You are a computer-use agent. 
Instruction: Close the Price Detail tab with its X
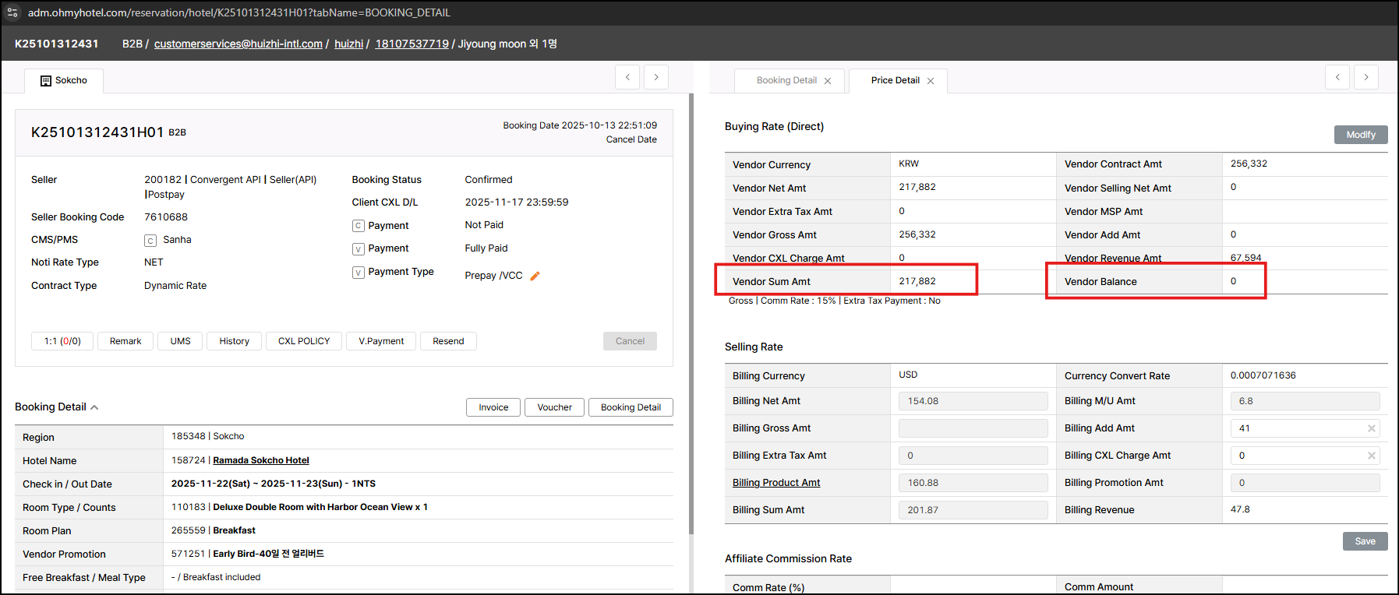coord(930,81)
